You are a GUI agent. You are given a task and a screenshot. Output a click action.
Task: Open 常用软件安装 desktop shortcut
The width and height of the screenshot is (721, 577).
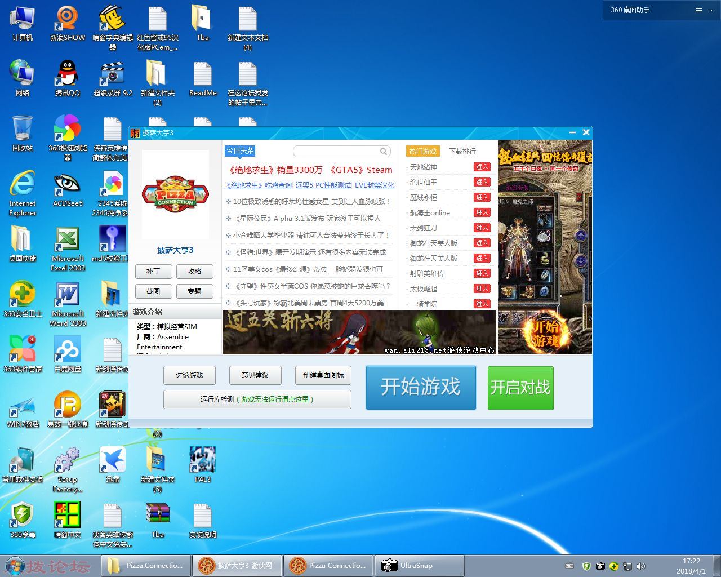22,465
